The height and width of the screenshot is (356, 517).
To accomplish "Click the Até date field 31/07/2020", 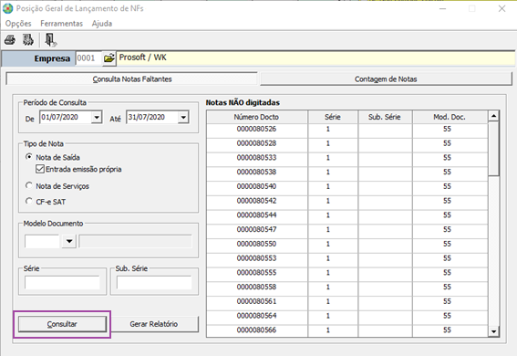I will click(x=152, y=117).
